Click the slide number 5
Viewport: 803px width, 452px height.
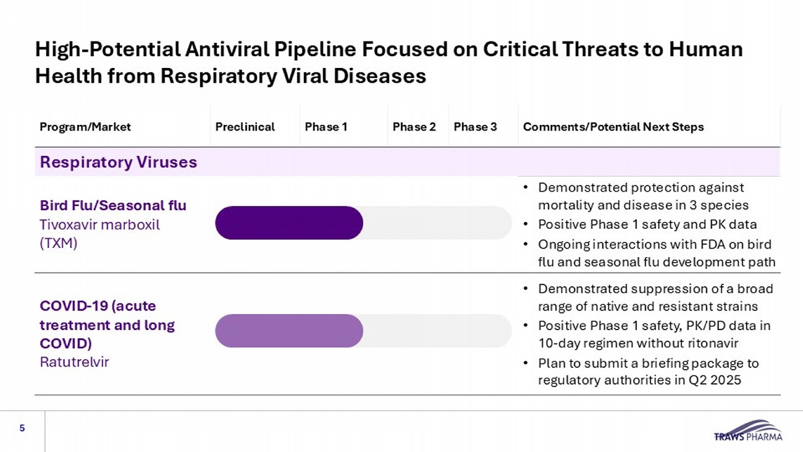pos(22,428)
